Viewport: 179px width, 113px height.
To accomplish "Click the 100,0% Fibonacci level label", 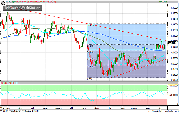I will pos(91,25).
